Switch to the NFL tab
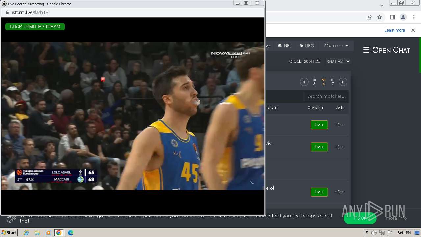The height and width of the screenshot is (237, 421). 285,46
